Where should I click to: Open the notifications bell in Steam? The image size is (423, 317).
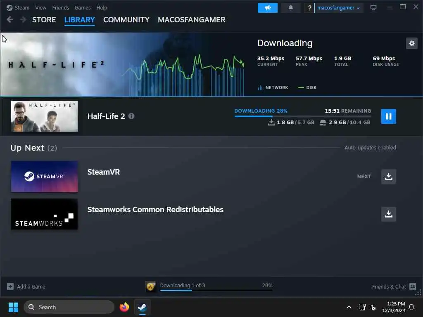(290, 8)
